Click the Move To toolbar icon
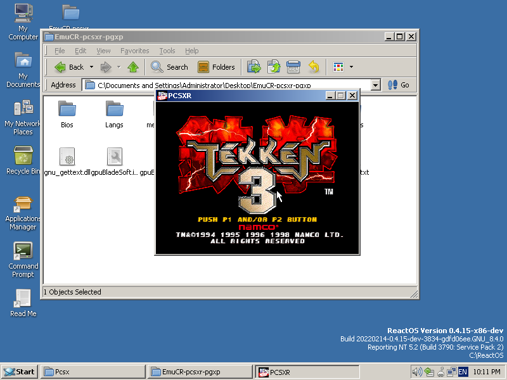This screenshot has width=507, height=380. click(254, 67)
